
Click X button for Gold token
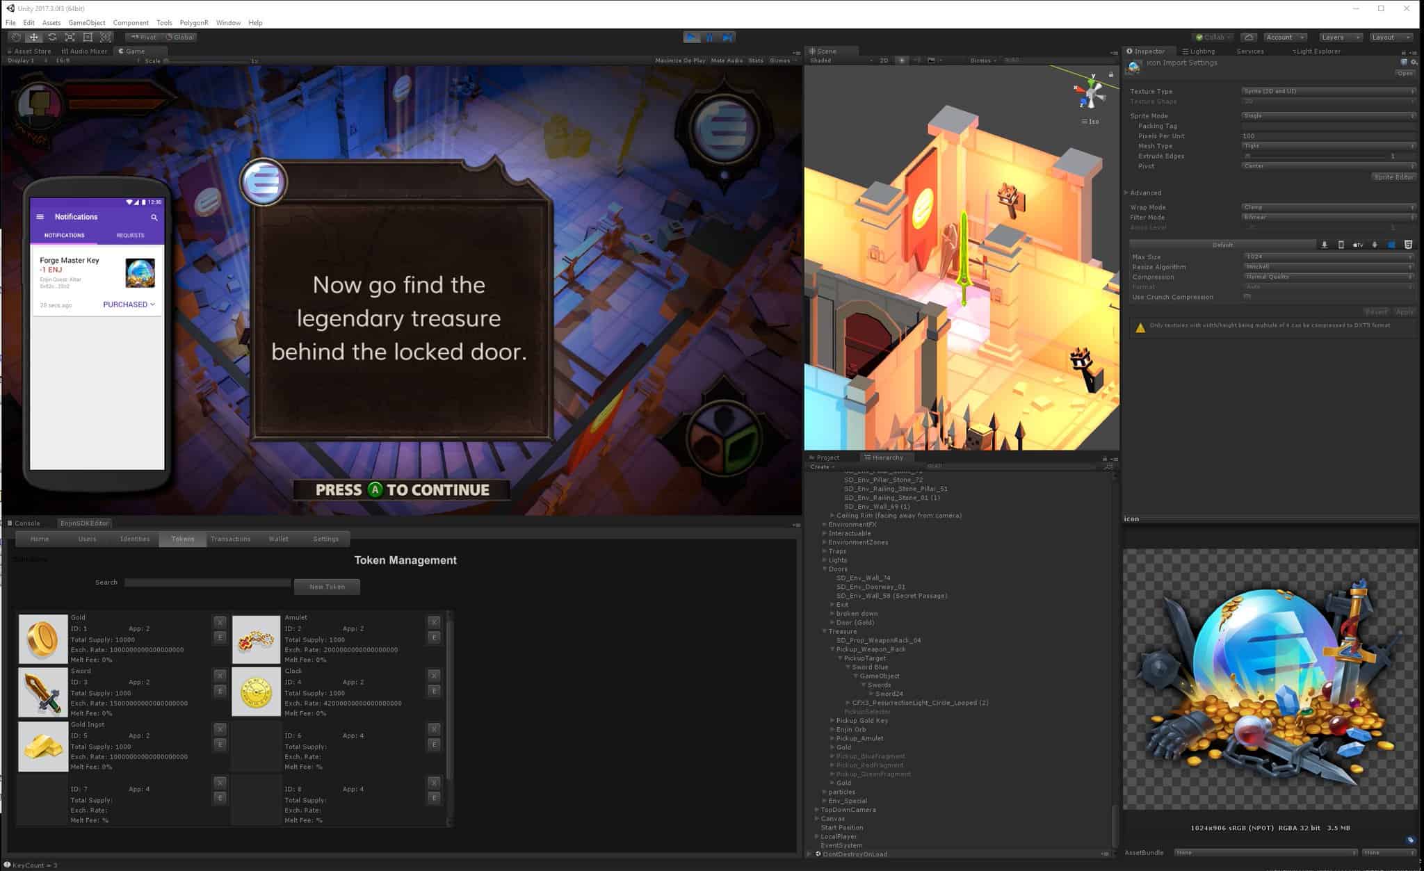coord(220,622)
